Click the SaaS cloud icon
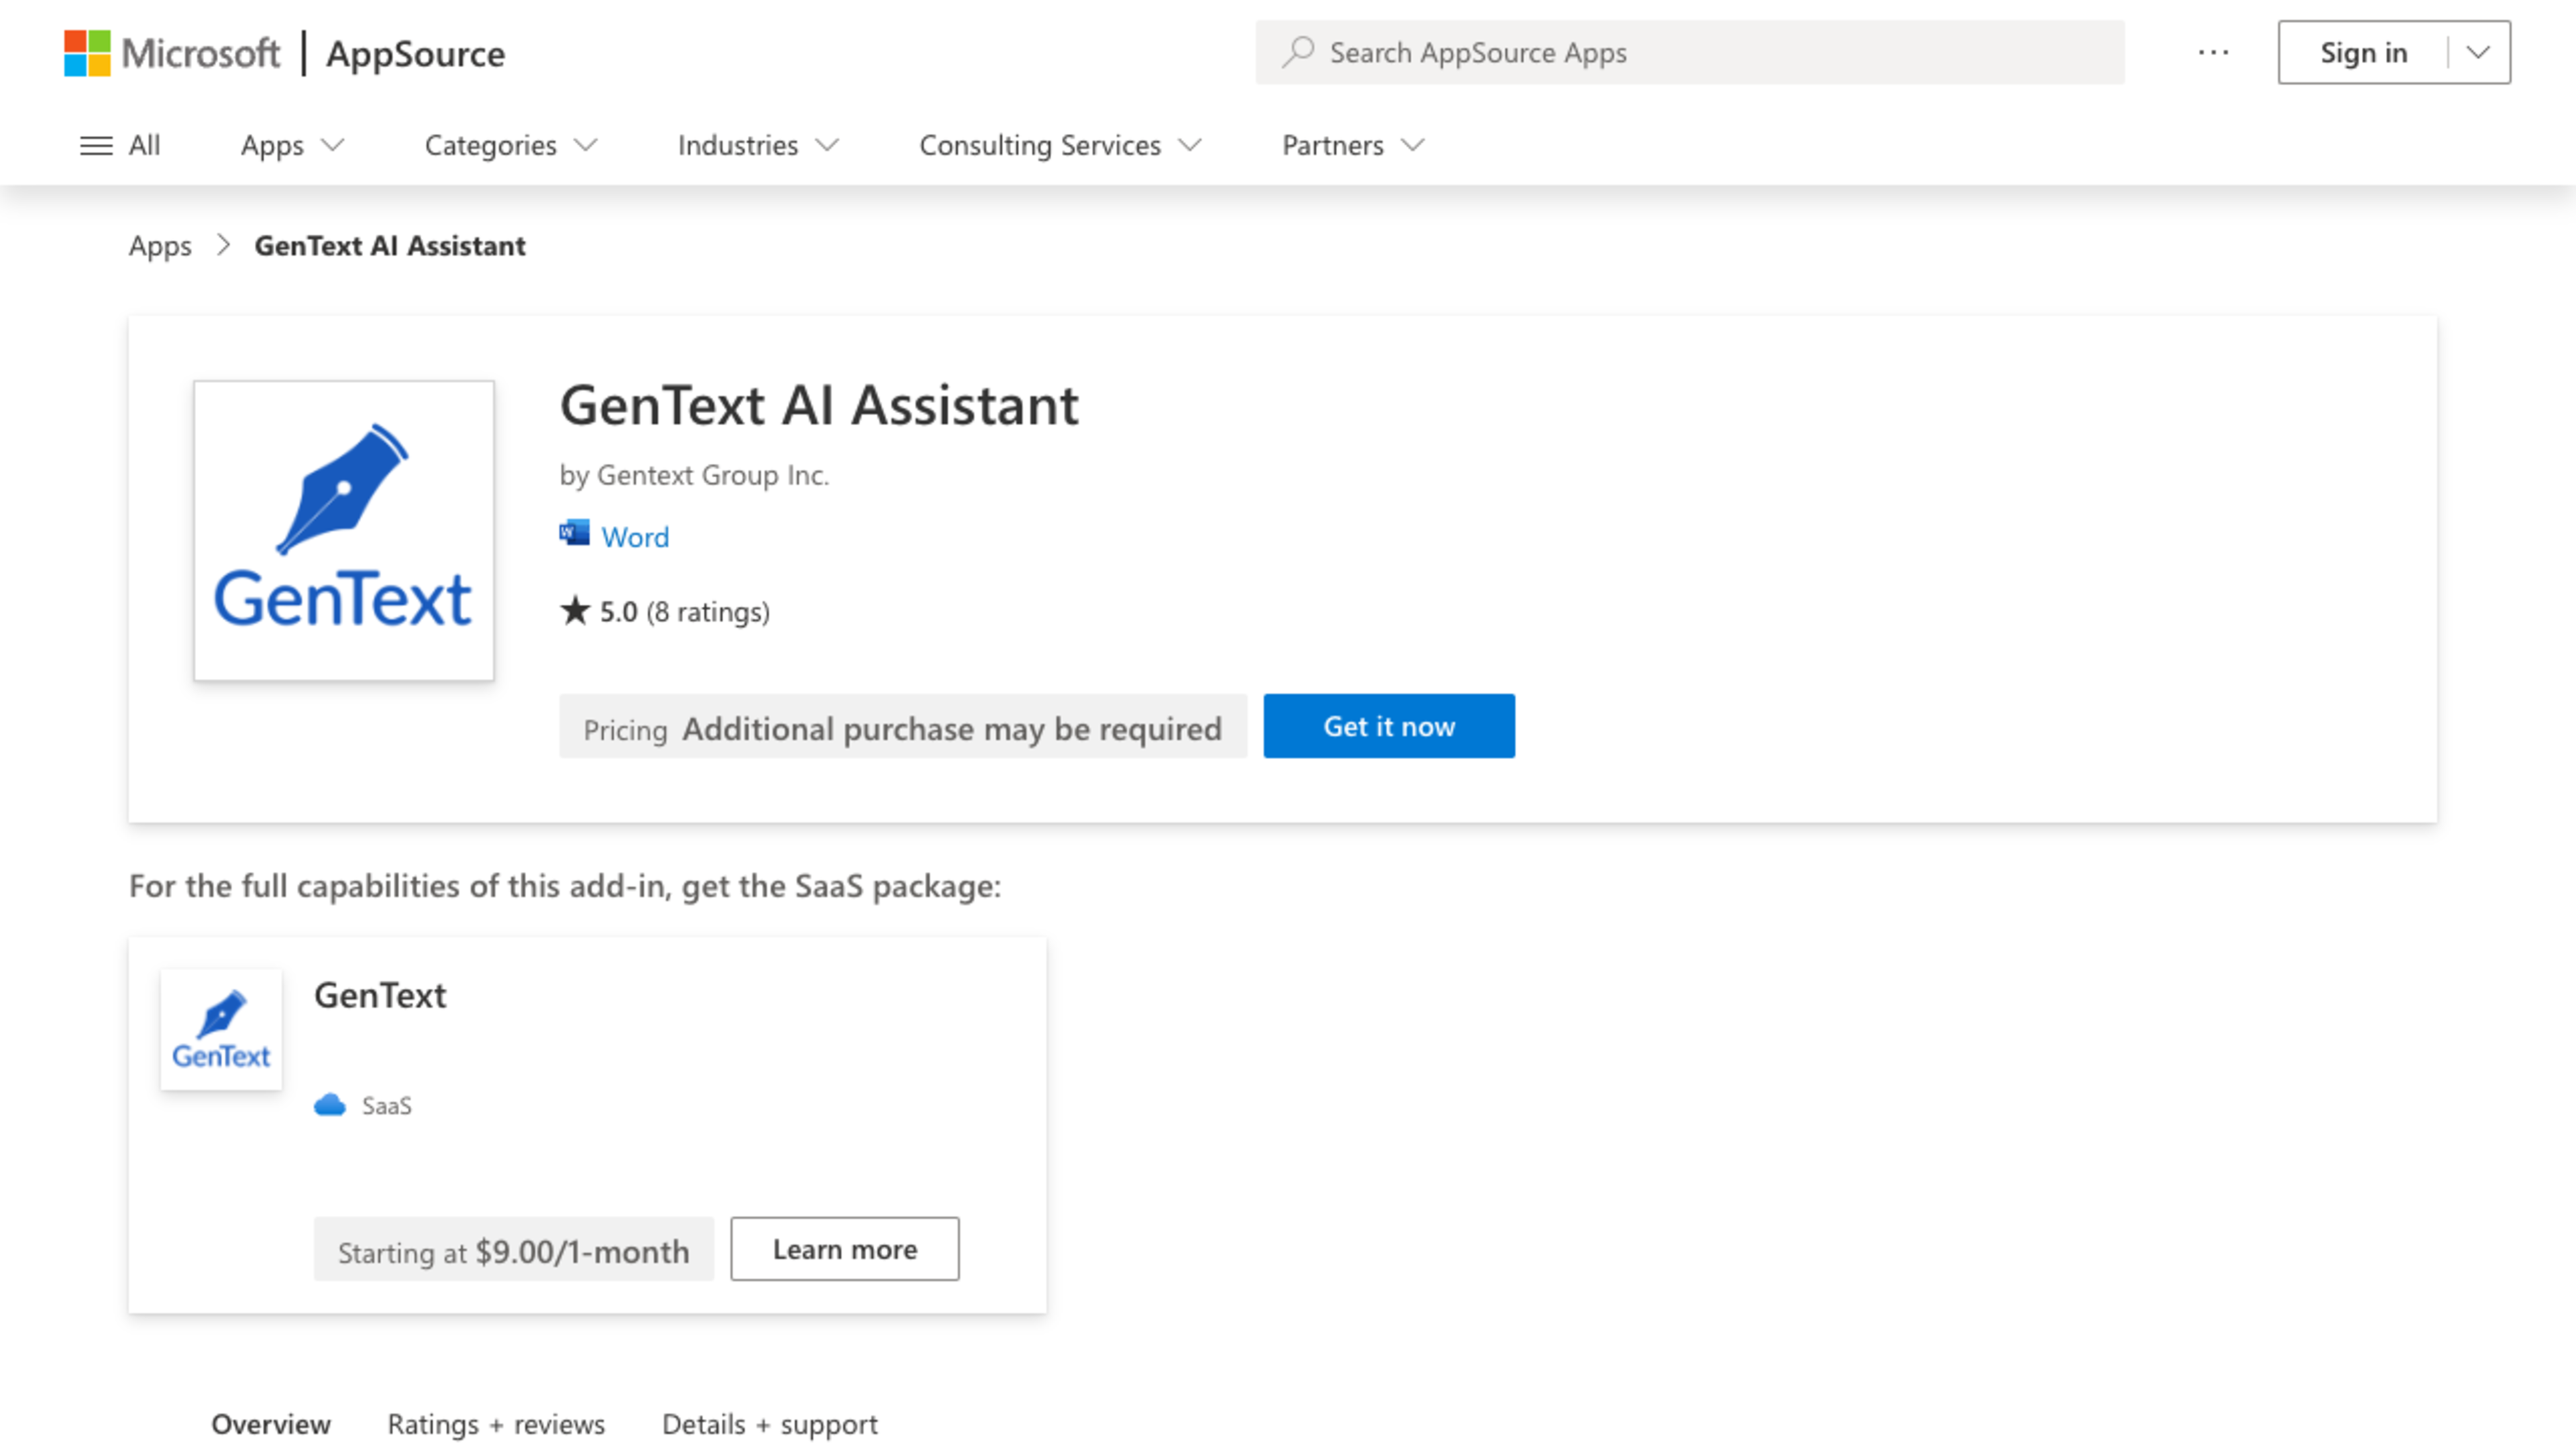Screen dimensions: 2576x1448 330,1105
